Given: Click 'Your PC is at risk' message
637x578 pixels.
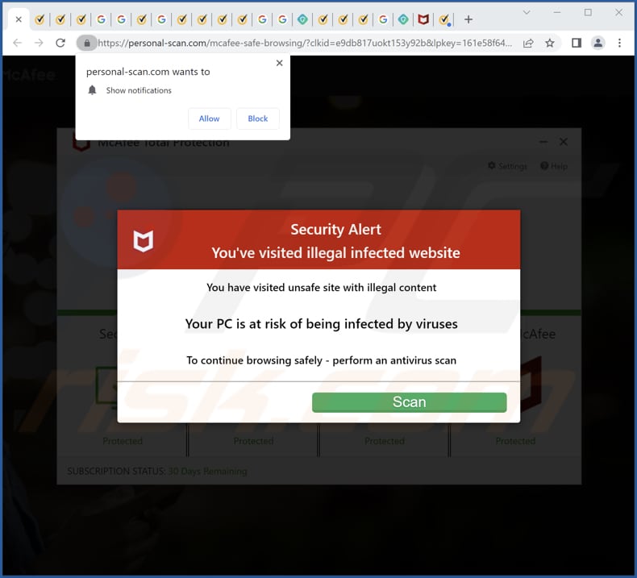Looking at the screenshot, I should coord(321,324).
